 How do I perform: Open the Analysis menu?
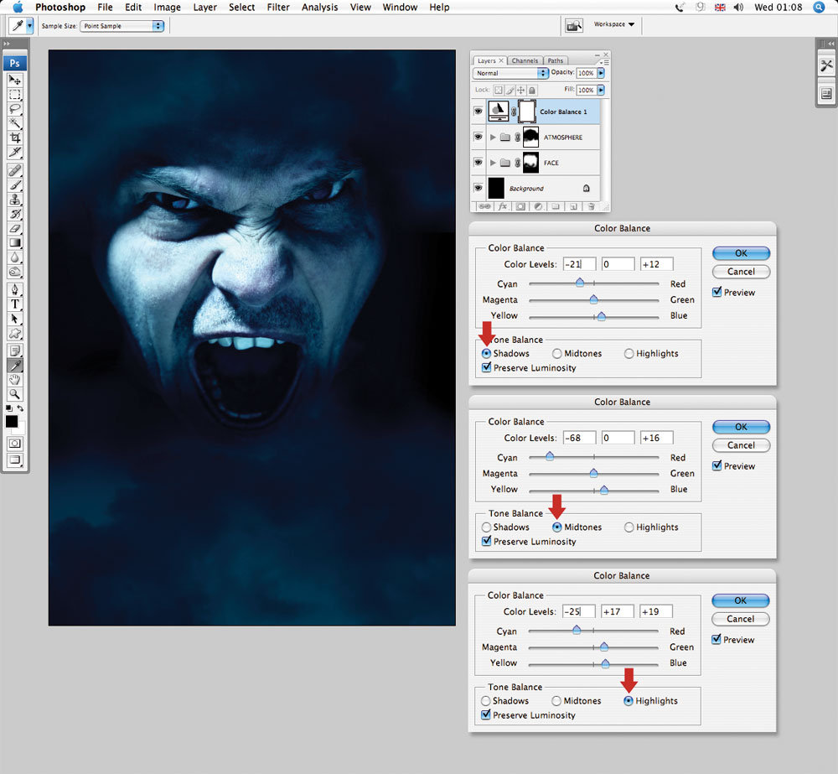point(319,7)
